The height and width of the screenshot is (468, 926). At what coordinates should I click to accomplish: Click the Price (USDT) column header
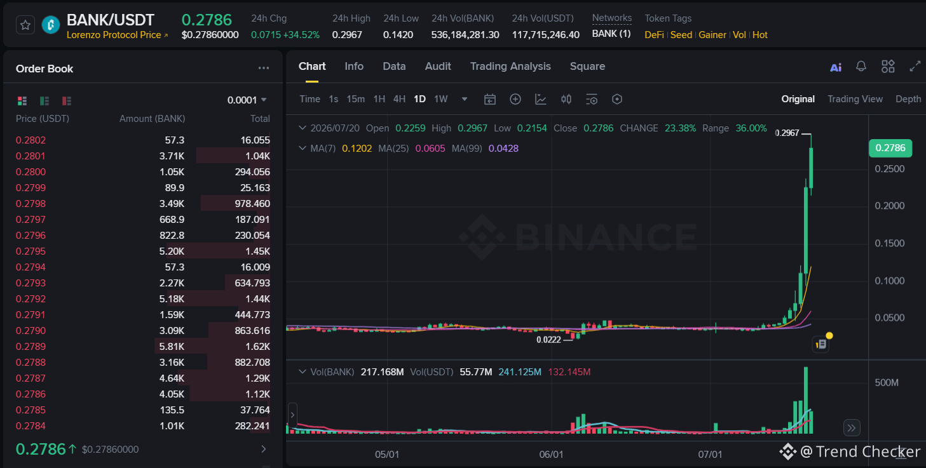[x=43, y=119]
